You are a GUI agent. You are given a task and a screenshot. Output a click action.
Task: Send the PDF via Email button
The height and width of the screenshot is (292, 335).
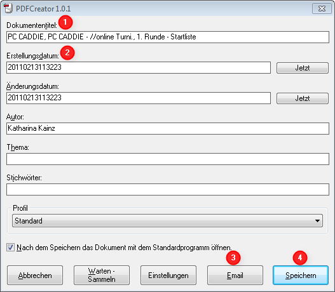[x=235, y=275]
